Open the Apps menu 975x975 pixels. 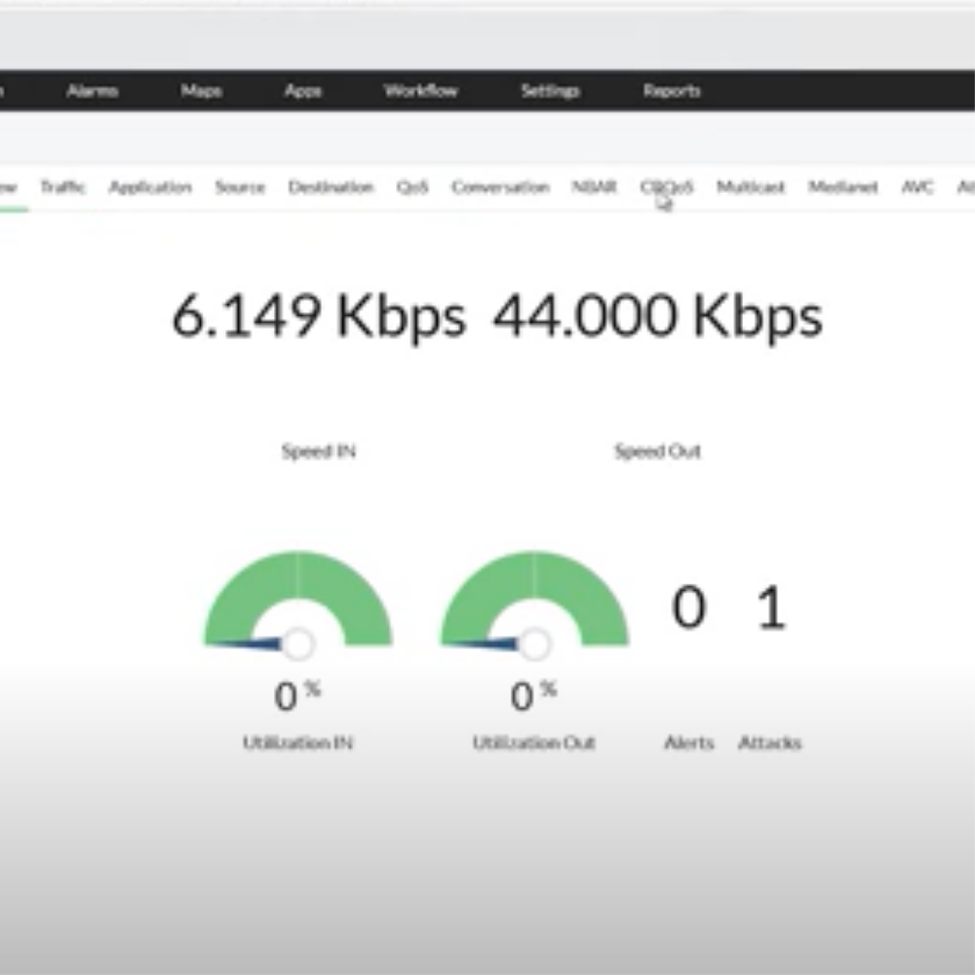click(x=303, y=91)
